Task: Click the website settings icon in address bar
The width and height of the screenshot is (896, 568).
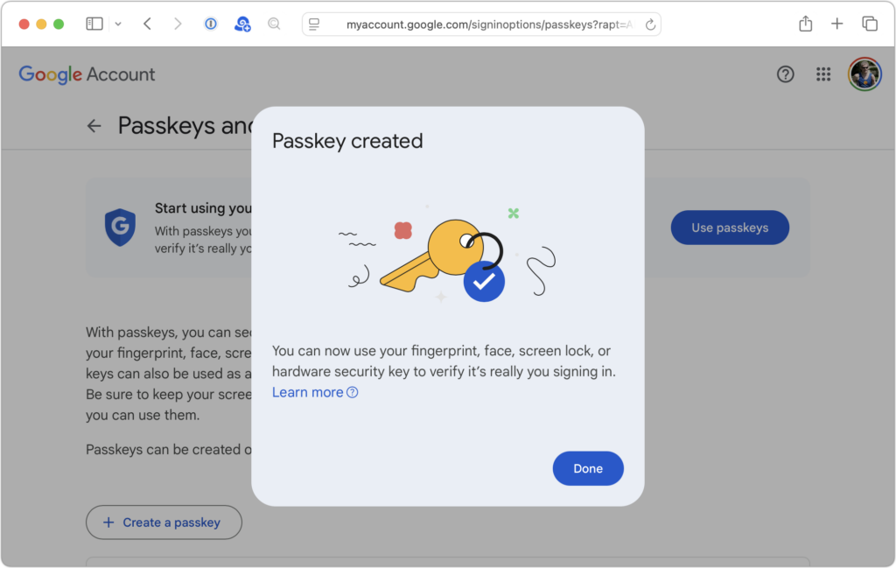Action: (313, 24)
